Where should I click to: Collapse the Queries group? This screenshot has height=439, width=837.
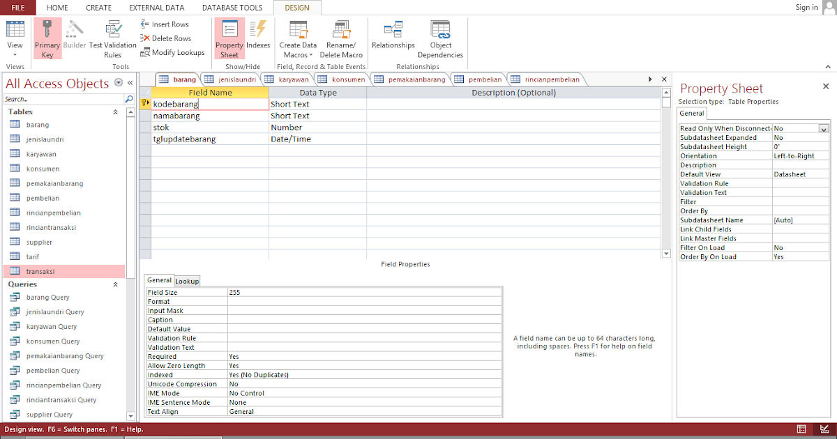point(116,285)
